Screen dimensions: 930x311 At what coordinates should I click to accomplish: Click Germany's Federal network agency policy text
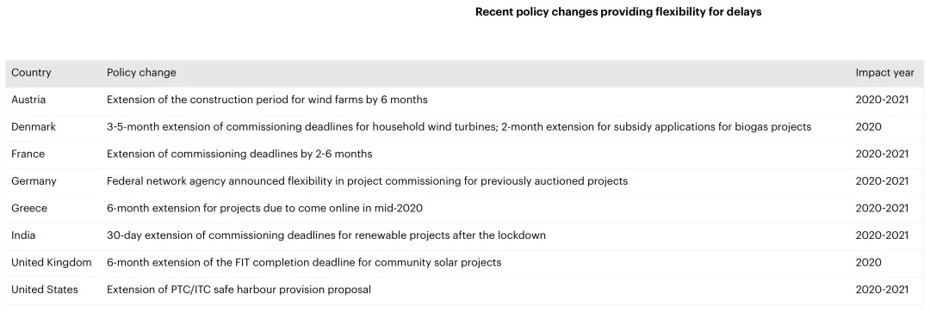click(x=367, y=181)
